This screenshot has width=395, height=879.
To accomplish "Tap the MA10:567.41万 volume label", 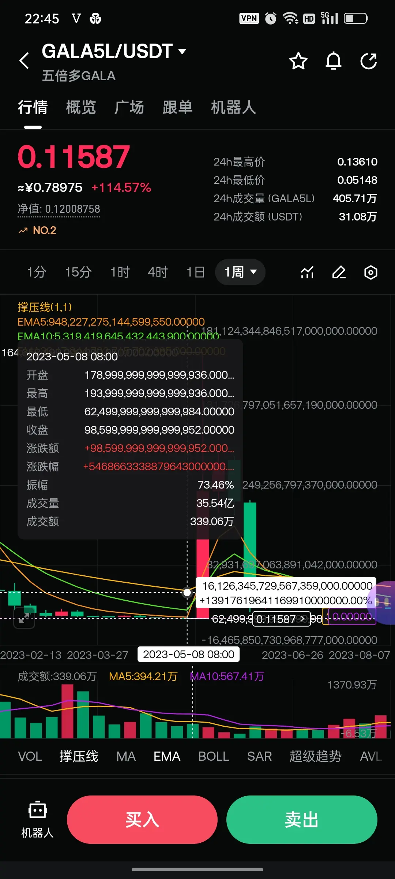I will click(227, 676).
